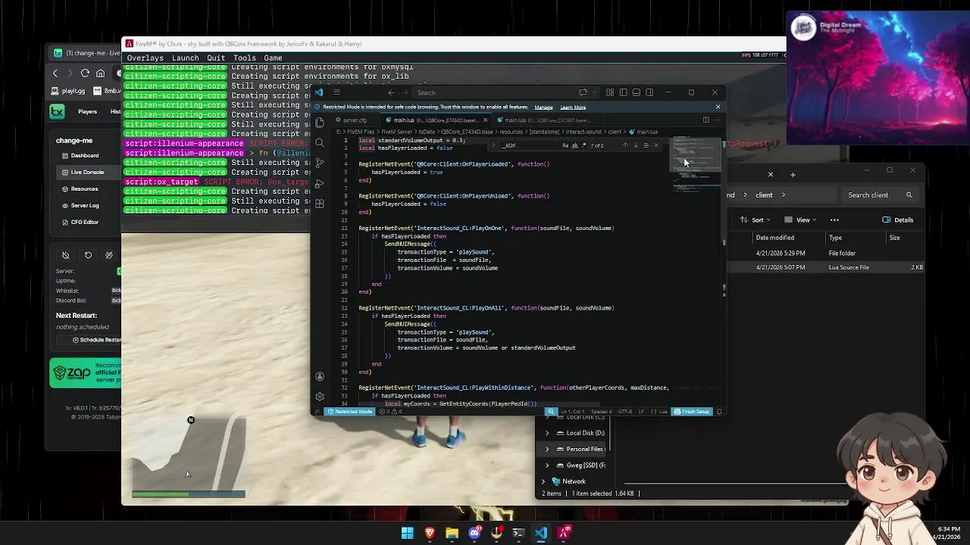Screen dimensions: 970x545
Task: Close the VS Code find widget
Action: (x=656, y=145)
